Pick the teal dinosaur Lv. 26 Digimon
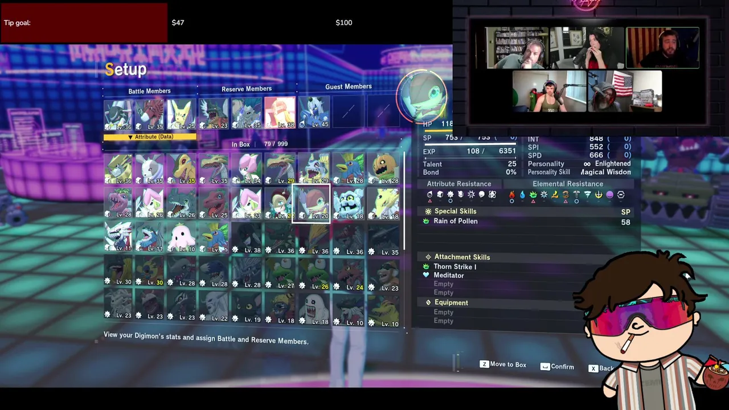Screen dimensions: 729x410 [x=182, y=204]
